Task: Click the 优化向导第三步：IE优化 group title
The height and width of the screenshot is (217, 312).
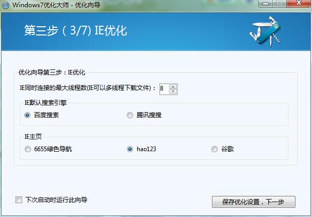Action: [x=52, y=73]
